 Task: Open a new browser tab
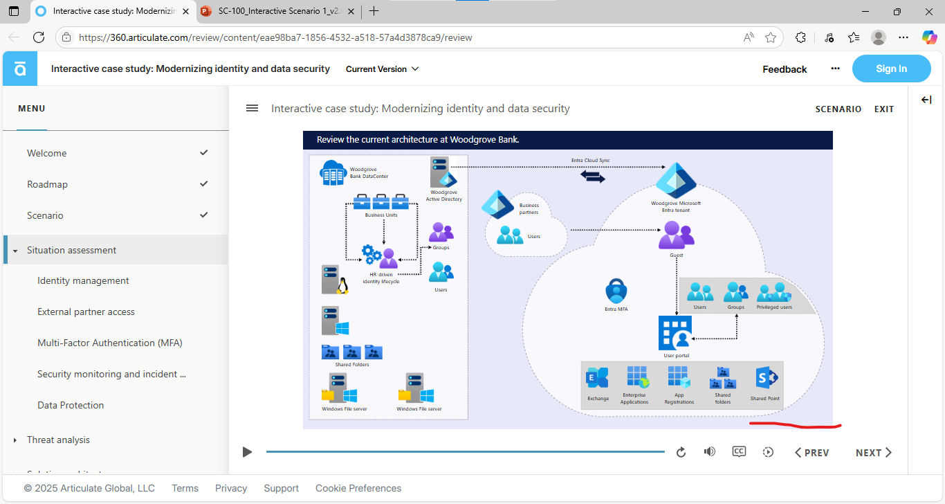[x=374, y=11]
